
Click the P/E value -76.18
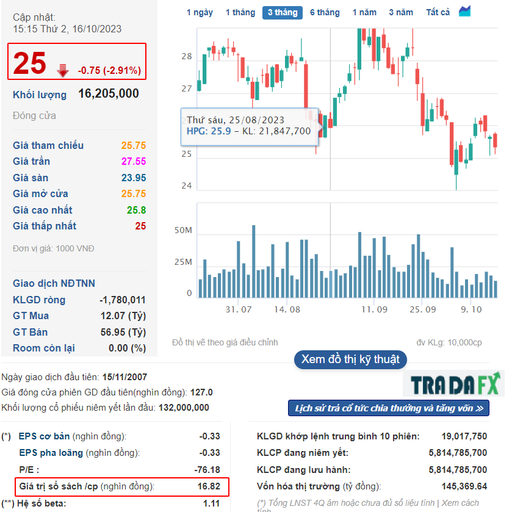207,470
